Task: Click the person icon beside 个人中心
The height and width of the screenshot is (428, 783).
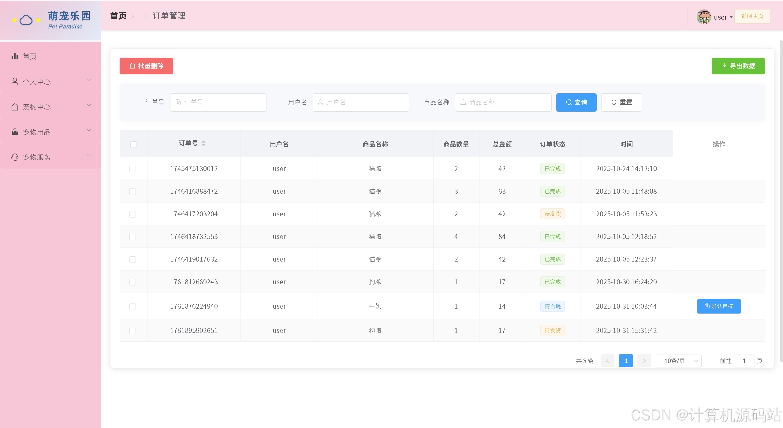Action: (x=15, y=81)
